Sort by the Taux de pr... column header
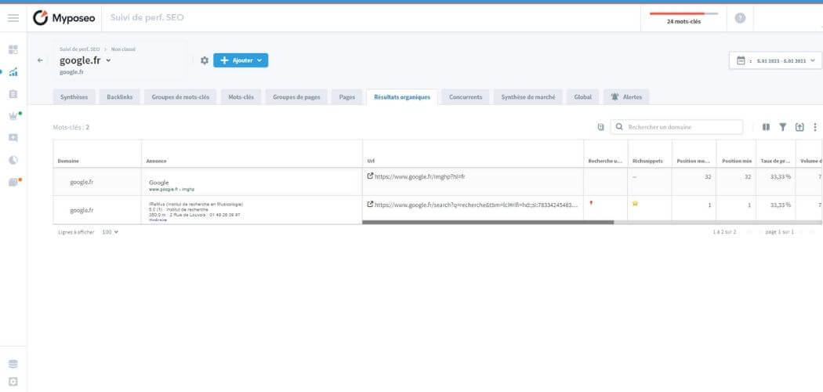This screenshot has width=823, height=392. point(775,161)
